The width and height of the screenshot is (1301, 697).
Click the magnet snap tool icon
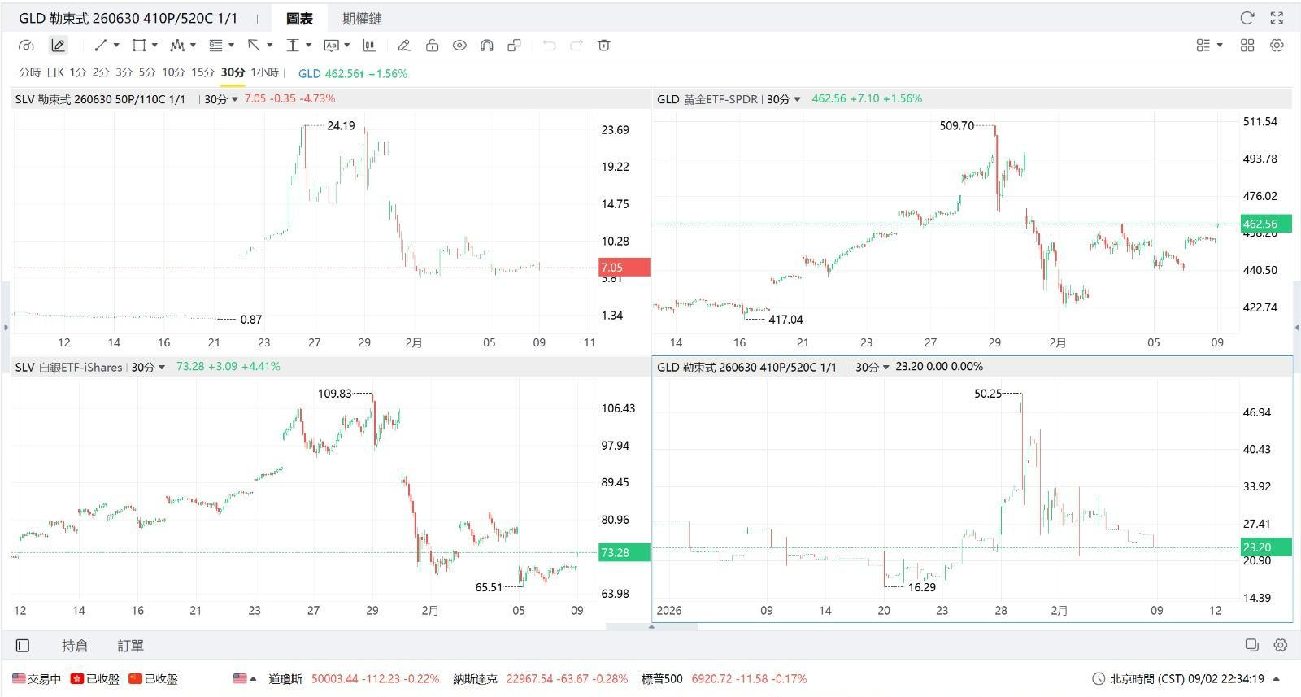coord(486,46)
